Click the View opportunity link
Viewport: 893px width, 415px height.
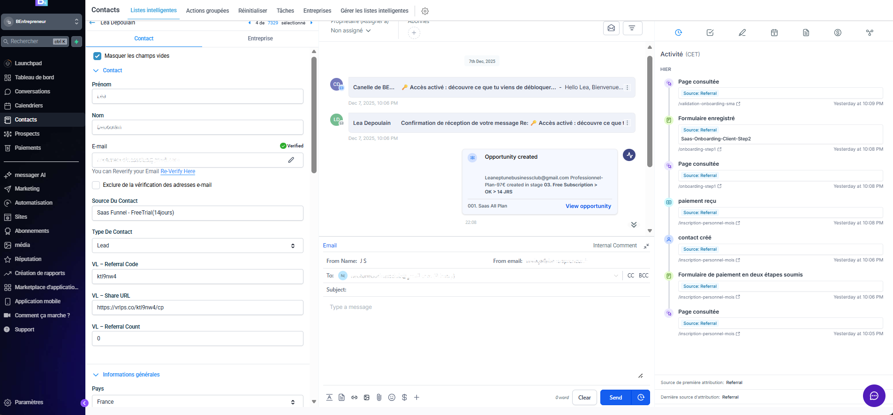pyautogui.click(x=588, y=206)
